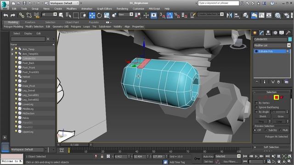
Task: Open the Graph Editors menu
Action: click(104, 9)
